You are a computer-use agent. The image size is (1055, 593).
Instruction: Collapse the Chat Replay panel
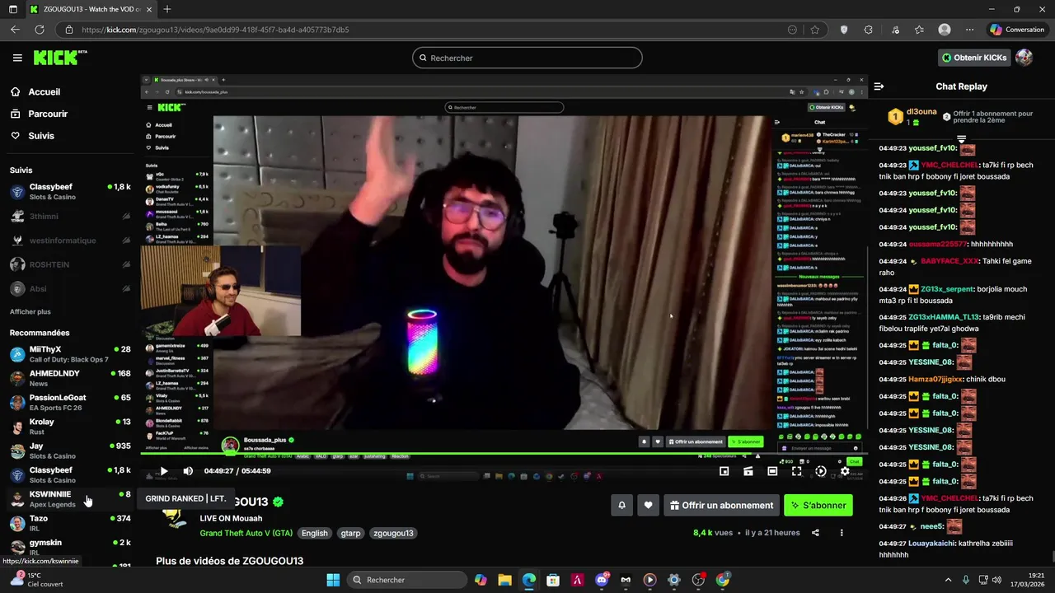point(879,86)
